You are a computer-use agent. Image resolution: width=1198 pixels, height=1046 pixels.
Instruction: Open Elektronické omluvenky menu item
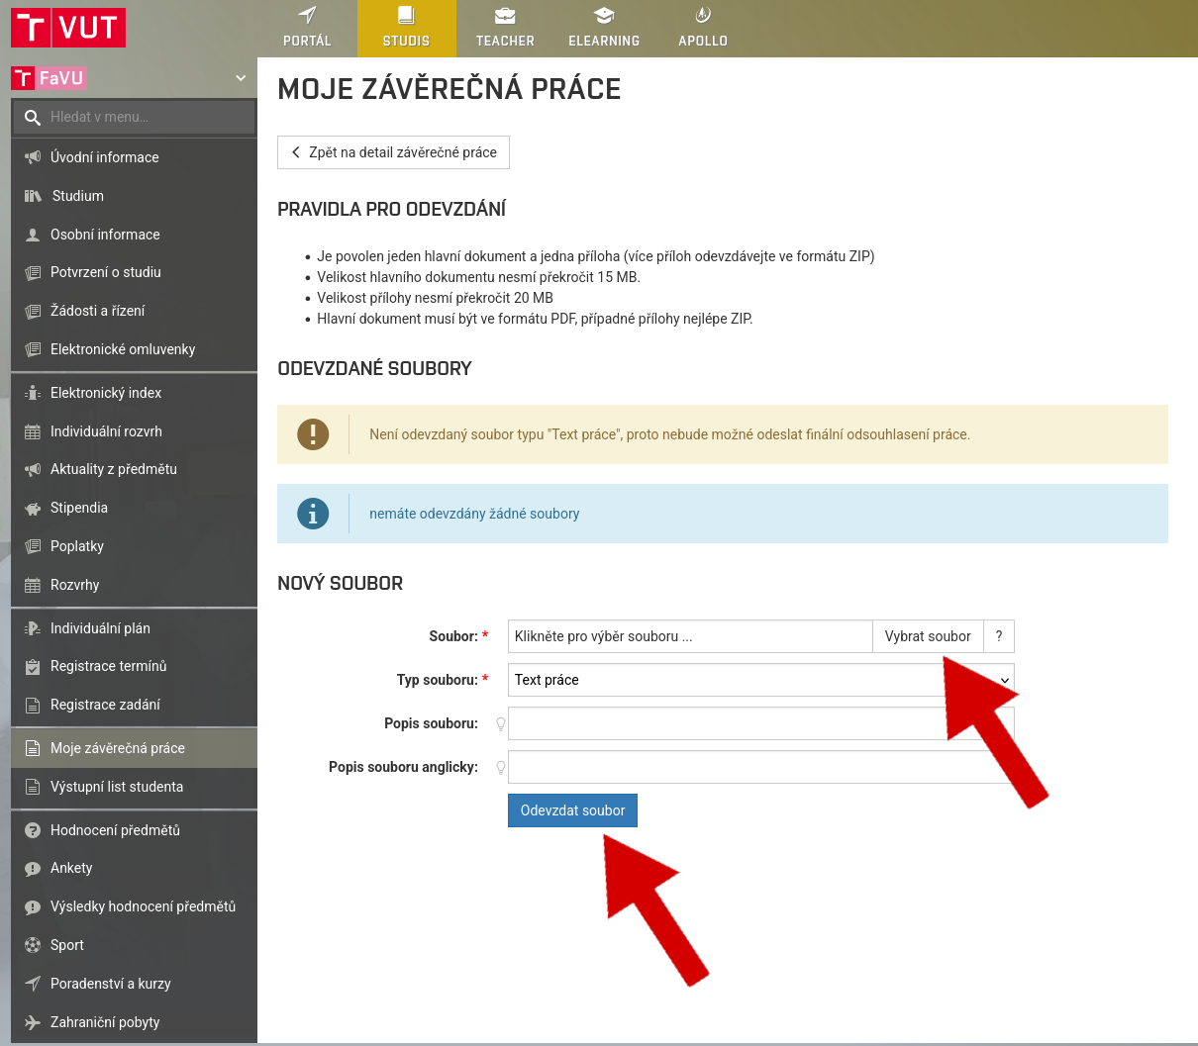pyautogui.click(x=134, y=349)
